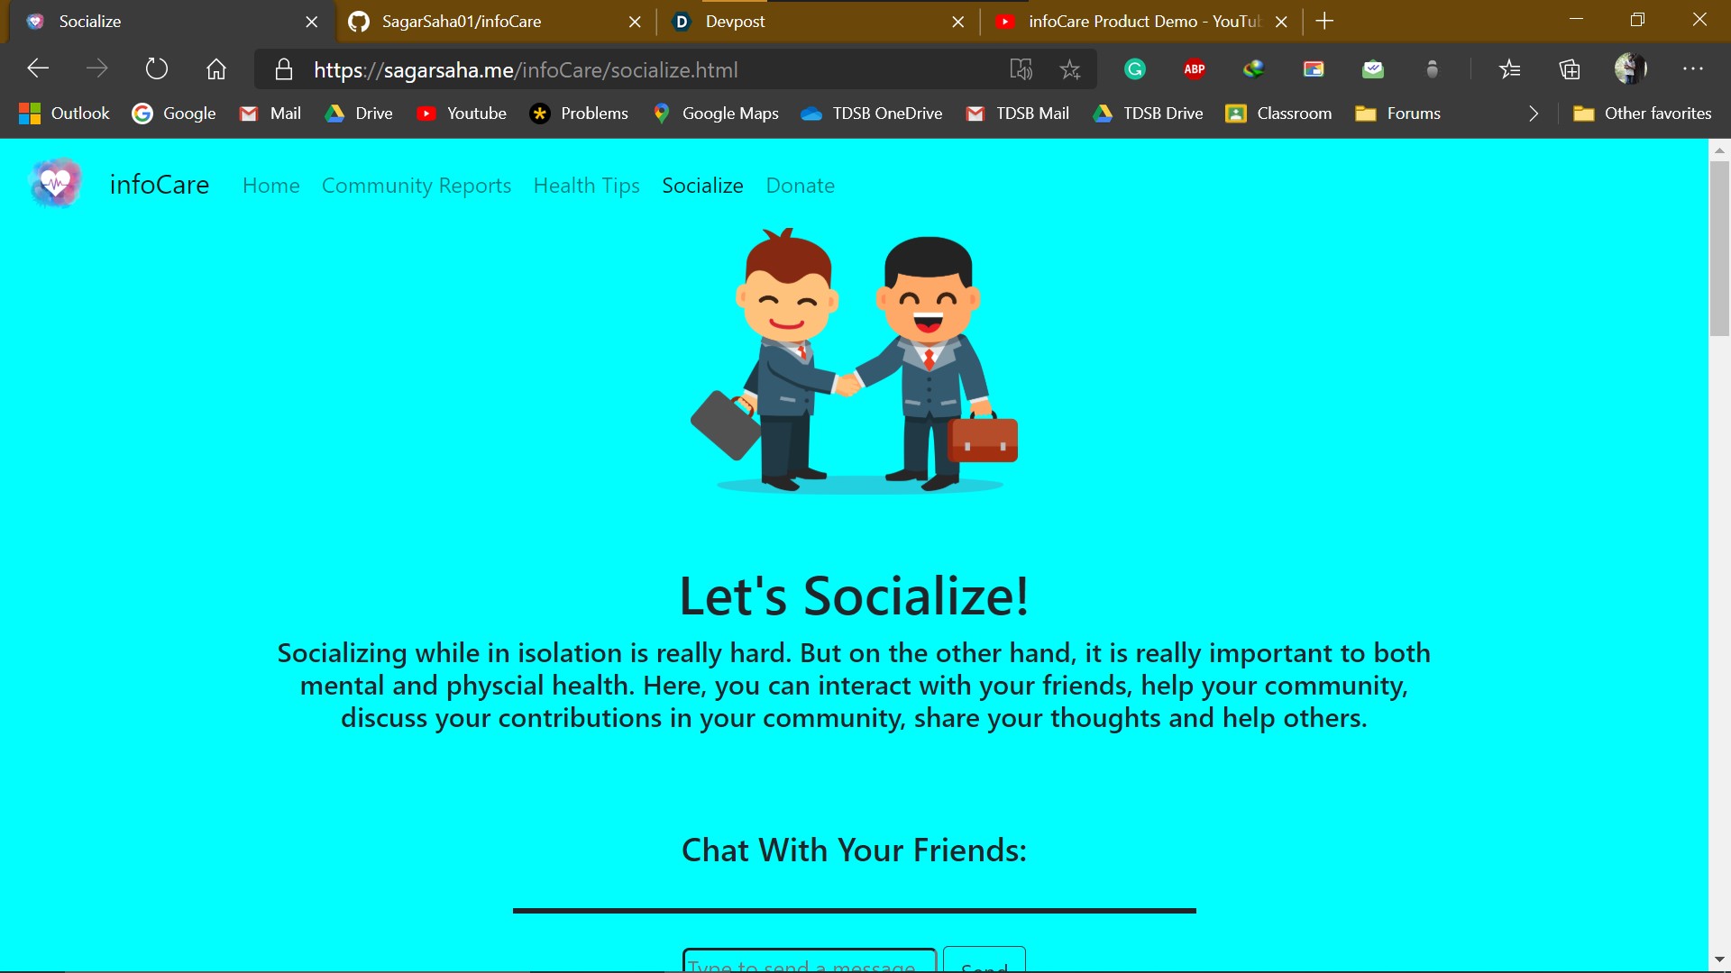Open the Other favorites folder
This screenshot has height=973, width=1731.
1643,114
